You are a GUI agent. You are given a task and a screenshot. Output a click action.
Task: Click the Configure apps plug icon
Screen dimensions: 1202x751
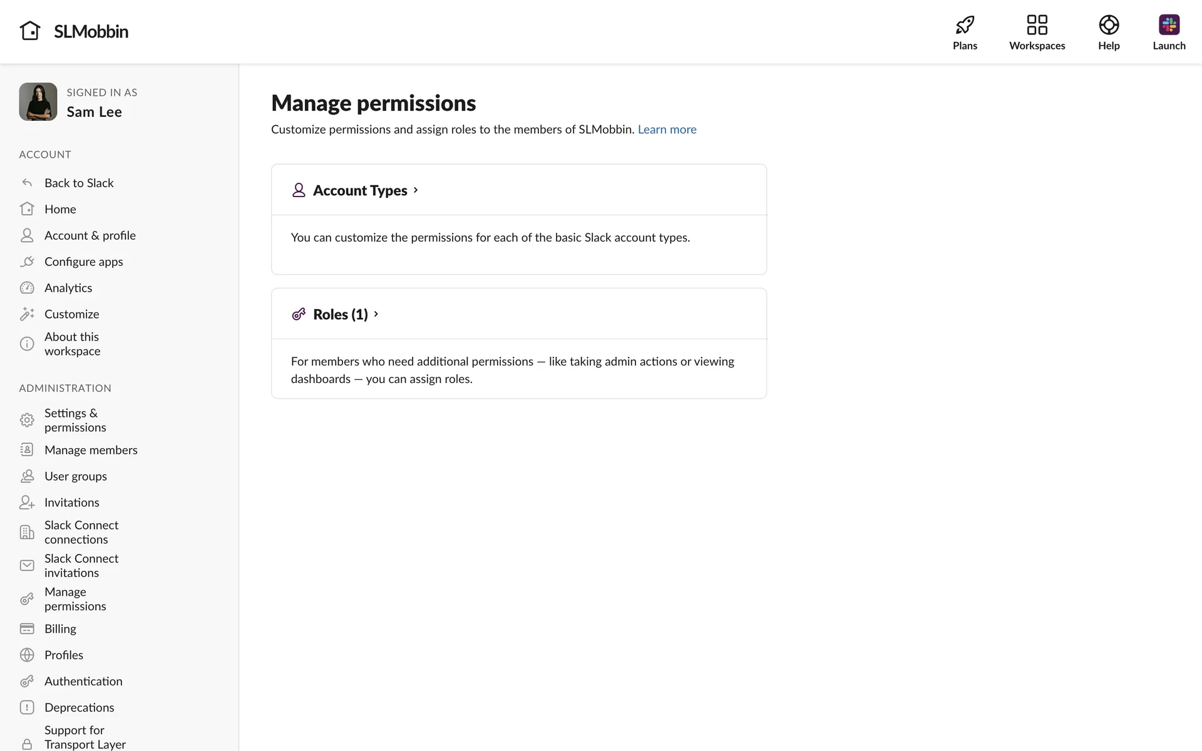27,262
